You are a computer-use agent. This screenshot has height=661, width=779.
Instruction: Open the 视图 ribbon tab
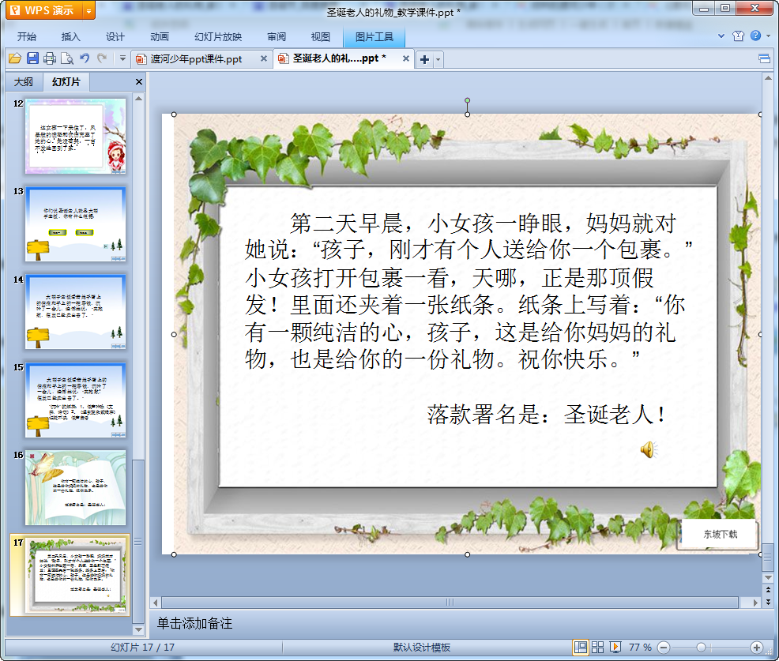321,37
